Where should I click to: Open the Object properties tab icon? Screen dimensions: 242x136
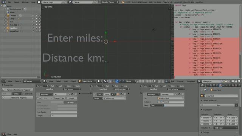pyautogui.click(x=220, y=85)
